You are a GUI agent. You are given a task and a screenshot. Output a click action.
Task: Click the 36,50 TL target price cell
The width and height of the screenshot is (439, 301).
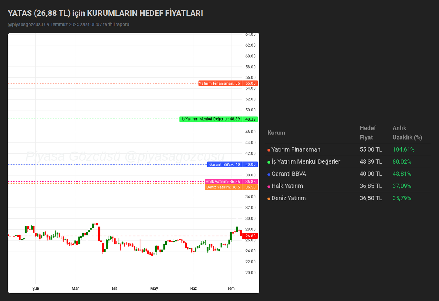click(371, 198)
